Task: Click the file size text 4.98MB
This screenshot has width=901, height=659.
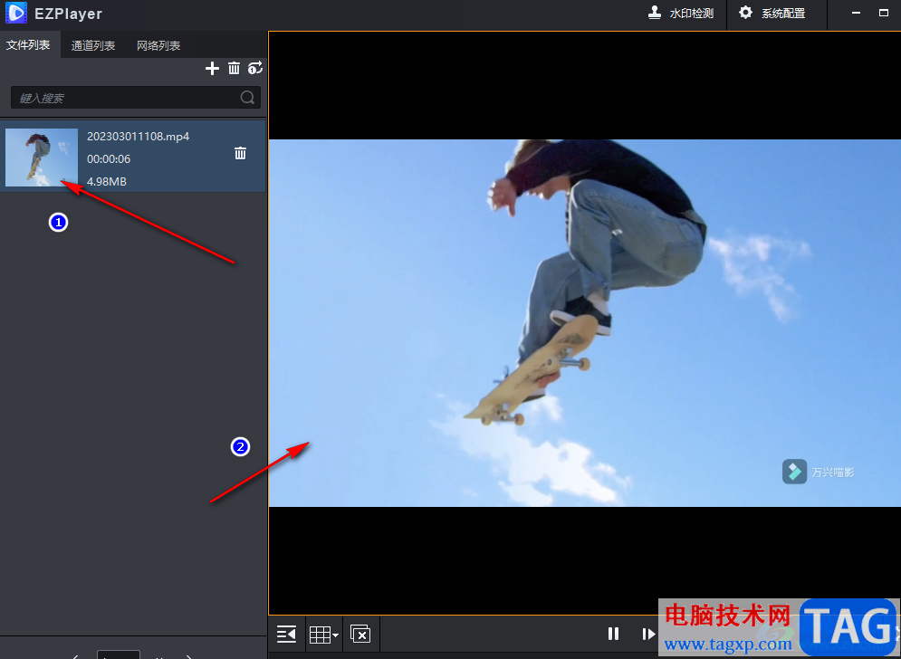Action: 106,181
